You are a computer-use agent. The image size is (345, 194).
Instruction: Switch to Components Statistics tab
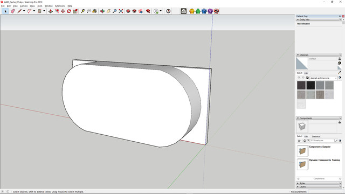[x=316, y=136]
